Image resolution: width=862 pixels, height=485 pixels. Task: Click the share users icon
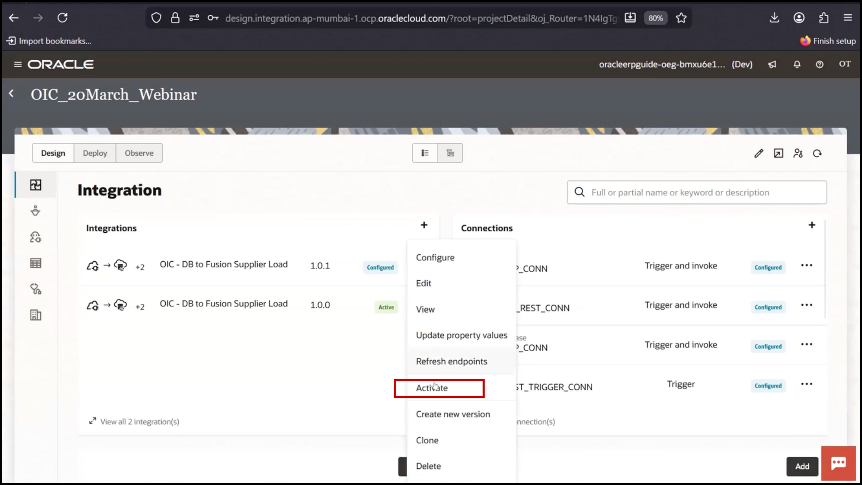[798, 154]
